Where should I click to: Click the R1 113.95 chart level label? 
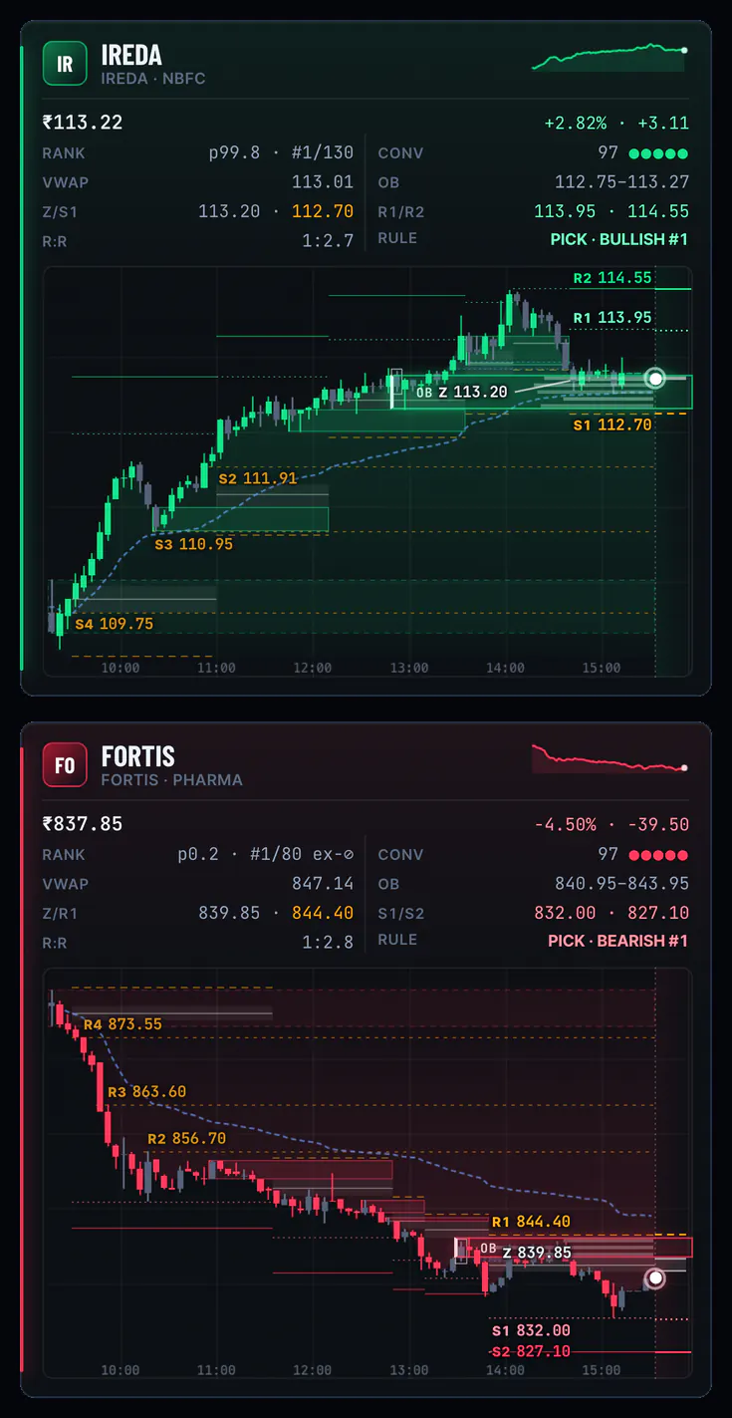pos(612,318)
